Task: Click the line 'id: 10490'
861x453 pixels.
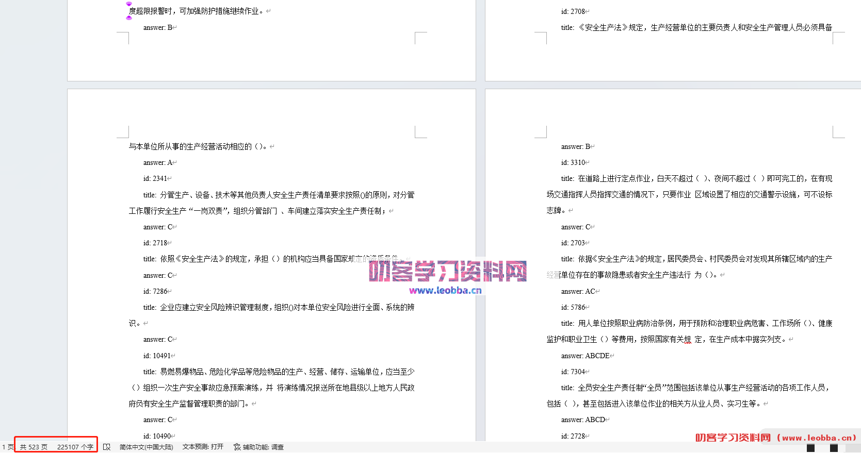Action: point(157,436)
